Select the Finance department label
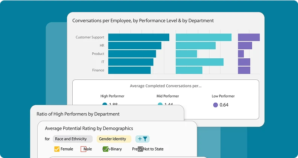The image size is (298, 158). pyautogui.click(x=98, y=70)
